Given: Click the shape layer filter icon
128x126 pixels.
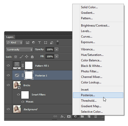Looking at the screenshot, I should [x=45, y=42].
